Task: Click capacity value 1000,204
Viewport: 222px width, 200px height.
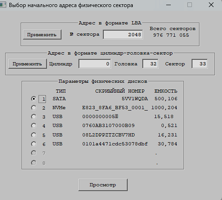Action: (x=164, y=108)
